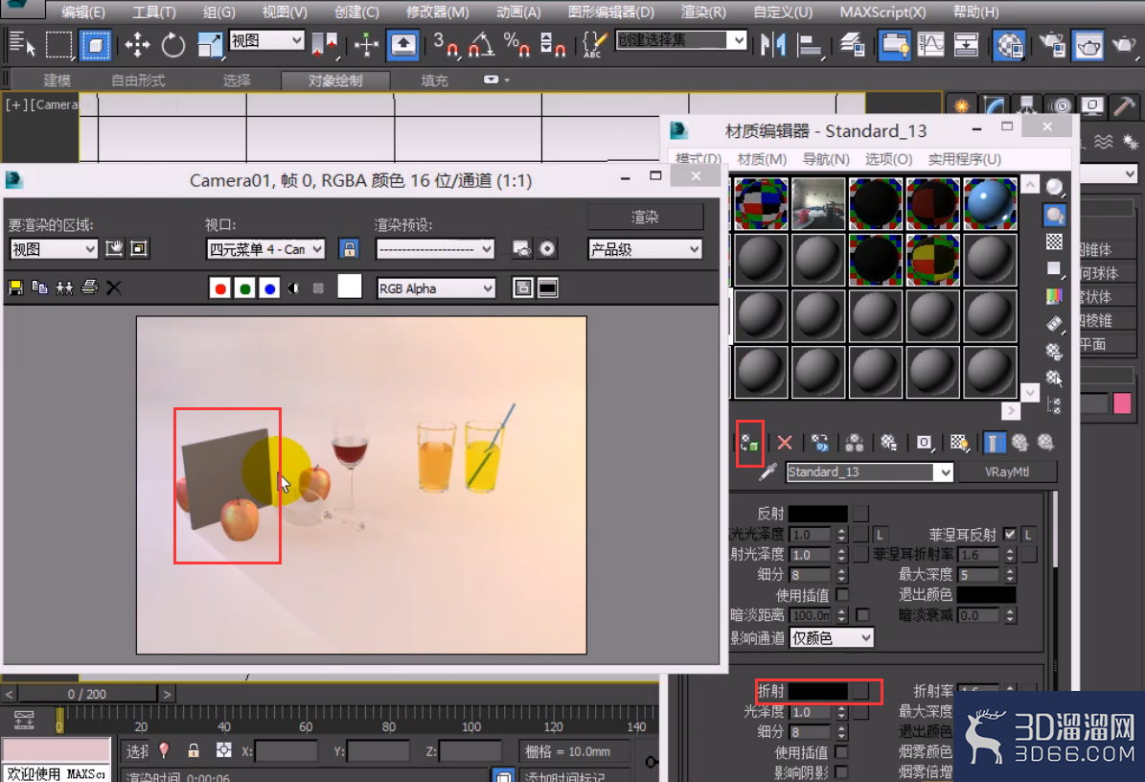The width and height of the screenshot is (1145, 782).
Task: Open the 编辑(E) menu
Action: (82, 12)
